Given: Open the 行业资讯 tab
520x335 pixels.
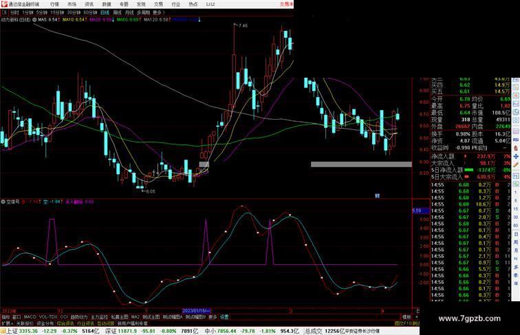Looking at the screenshot, I should (x=85, y=323).
